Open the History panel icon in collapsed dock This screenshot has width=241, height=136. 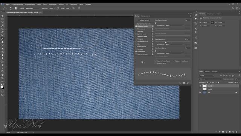coord(196,15)
